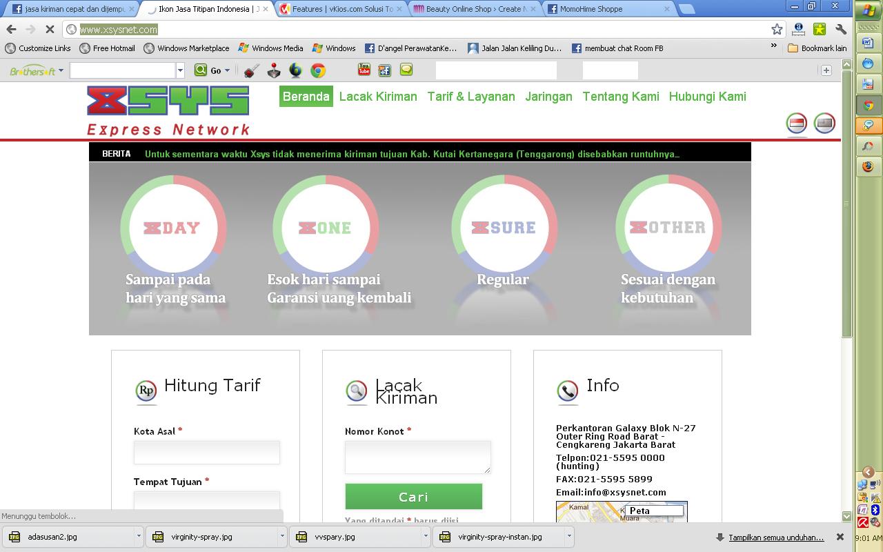Image resolution: width=883 pixels, height=552 pixels.
Task: Switch site language with the Indonesian flag
Action: 797,124
